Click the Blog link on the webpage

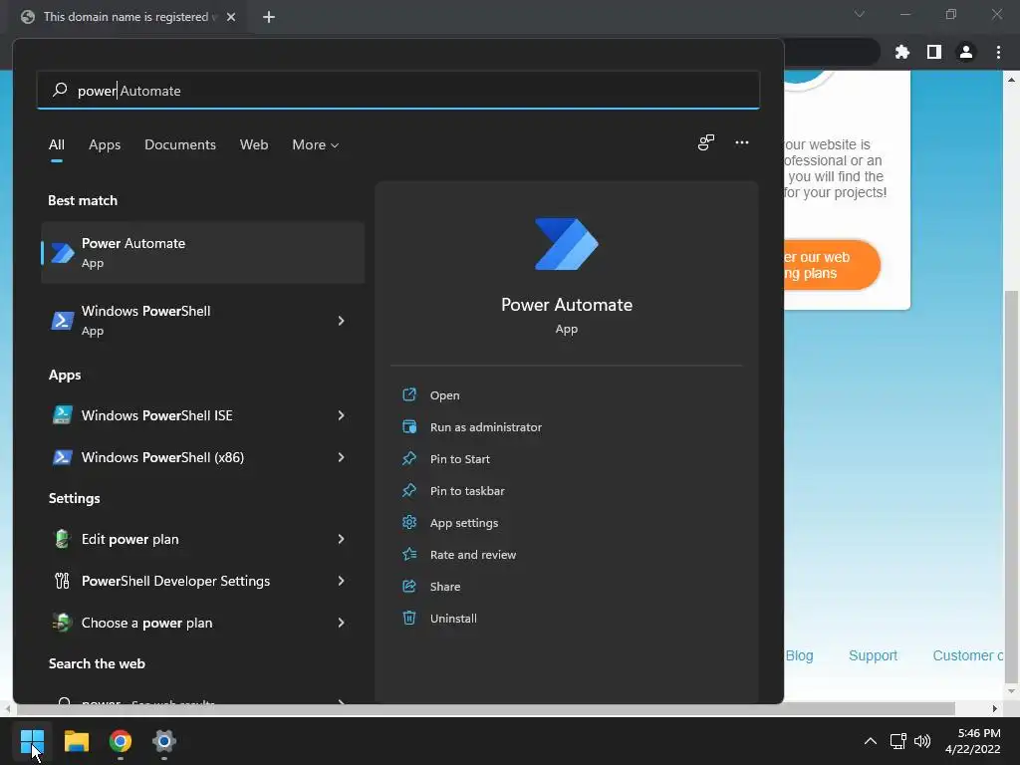[800, 655]
